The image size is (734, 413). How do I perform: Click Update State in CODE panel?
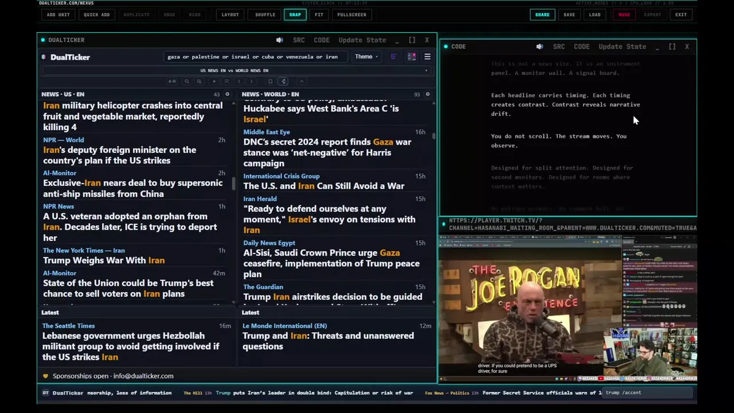click(622, 46)
